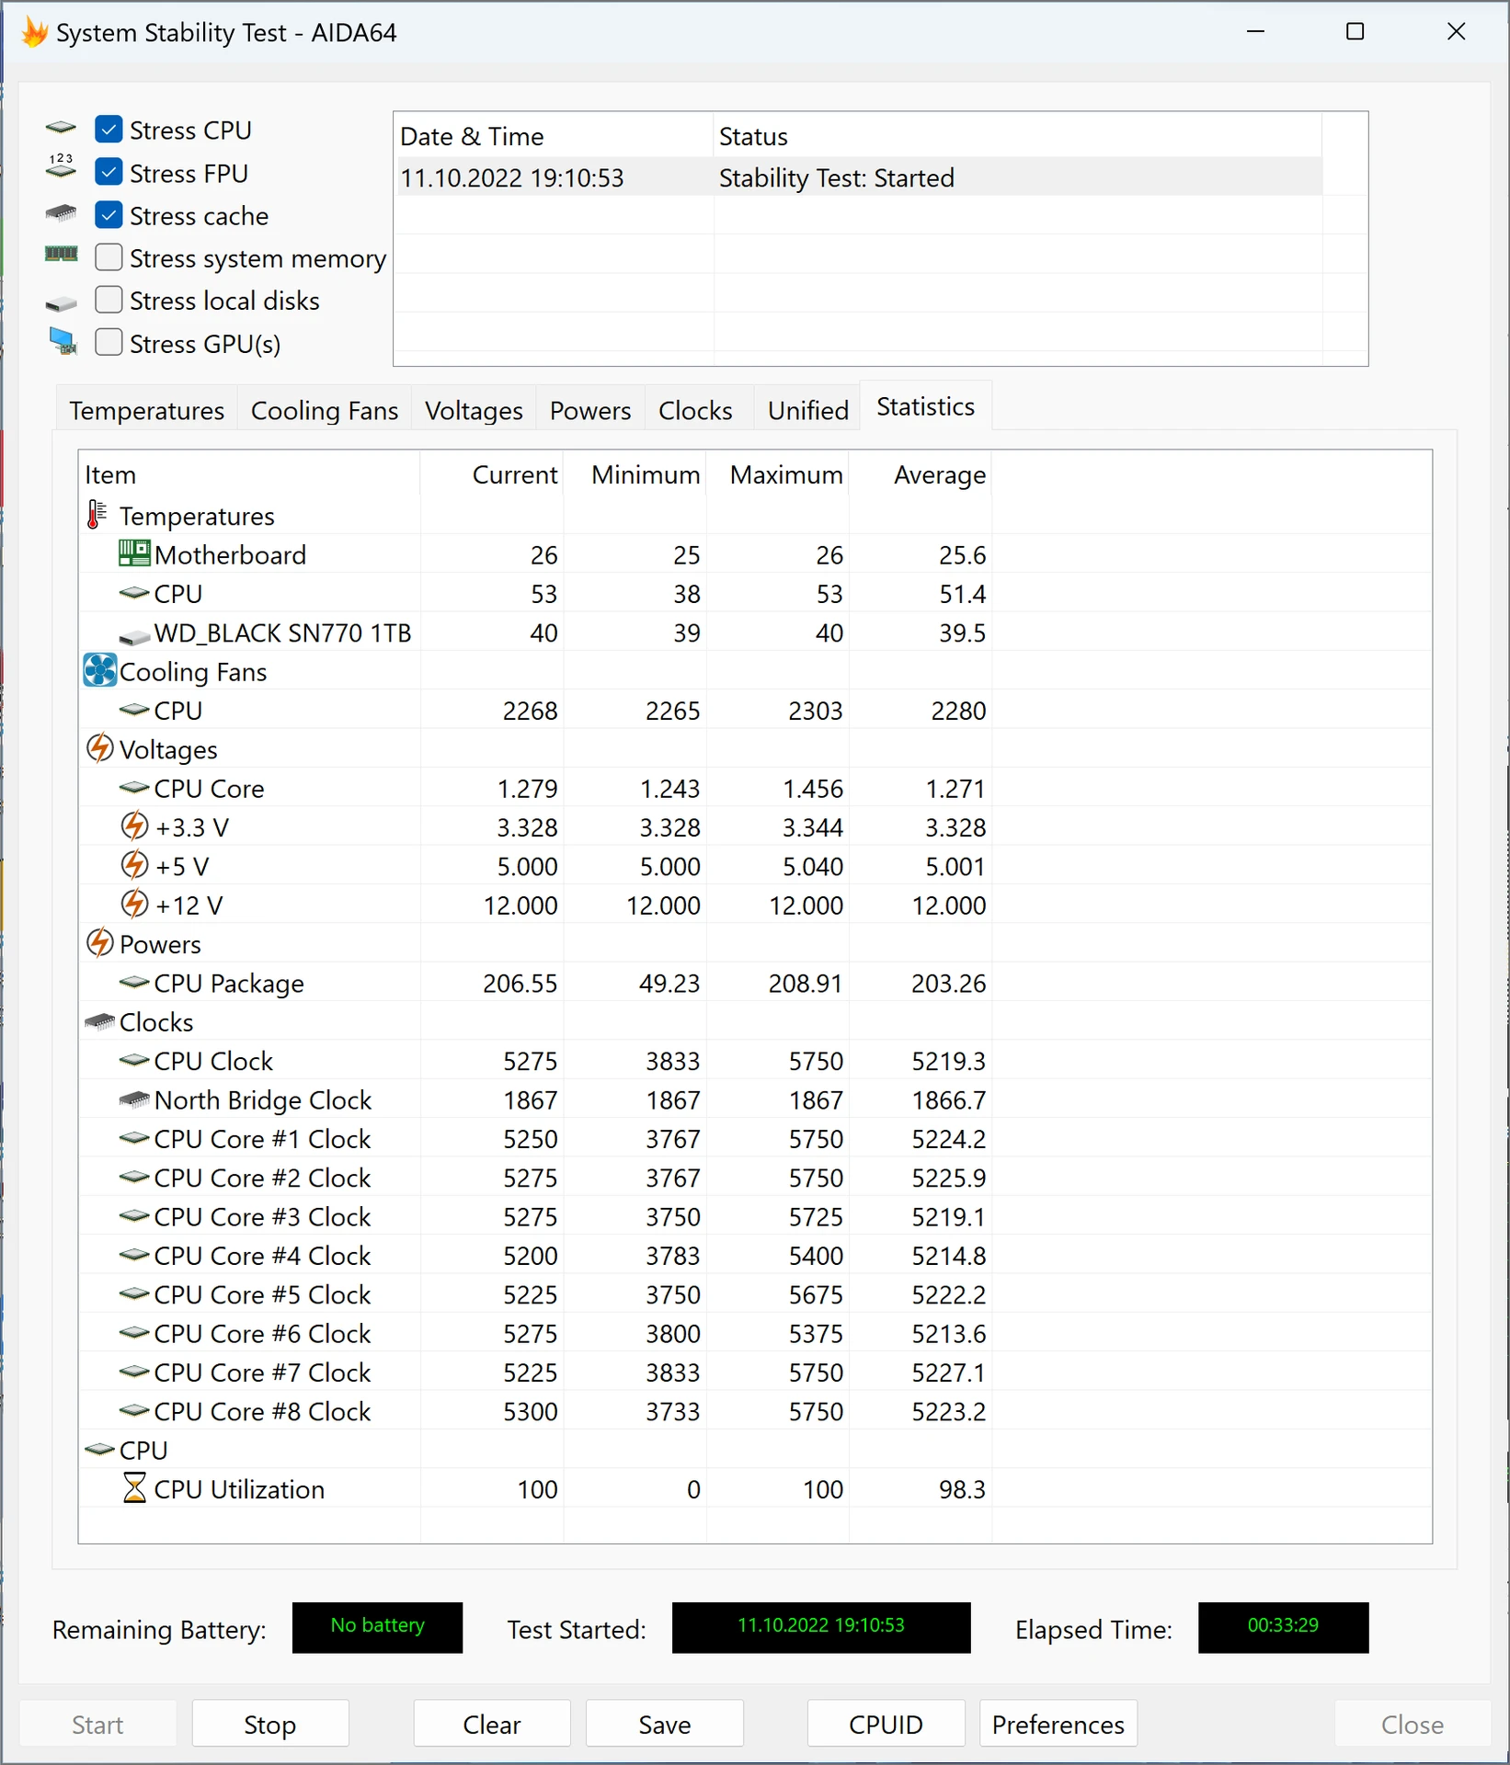The height and width of the screenshot is (1765, 1510).
Task: Click the Average column header
Action: 921,474
